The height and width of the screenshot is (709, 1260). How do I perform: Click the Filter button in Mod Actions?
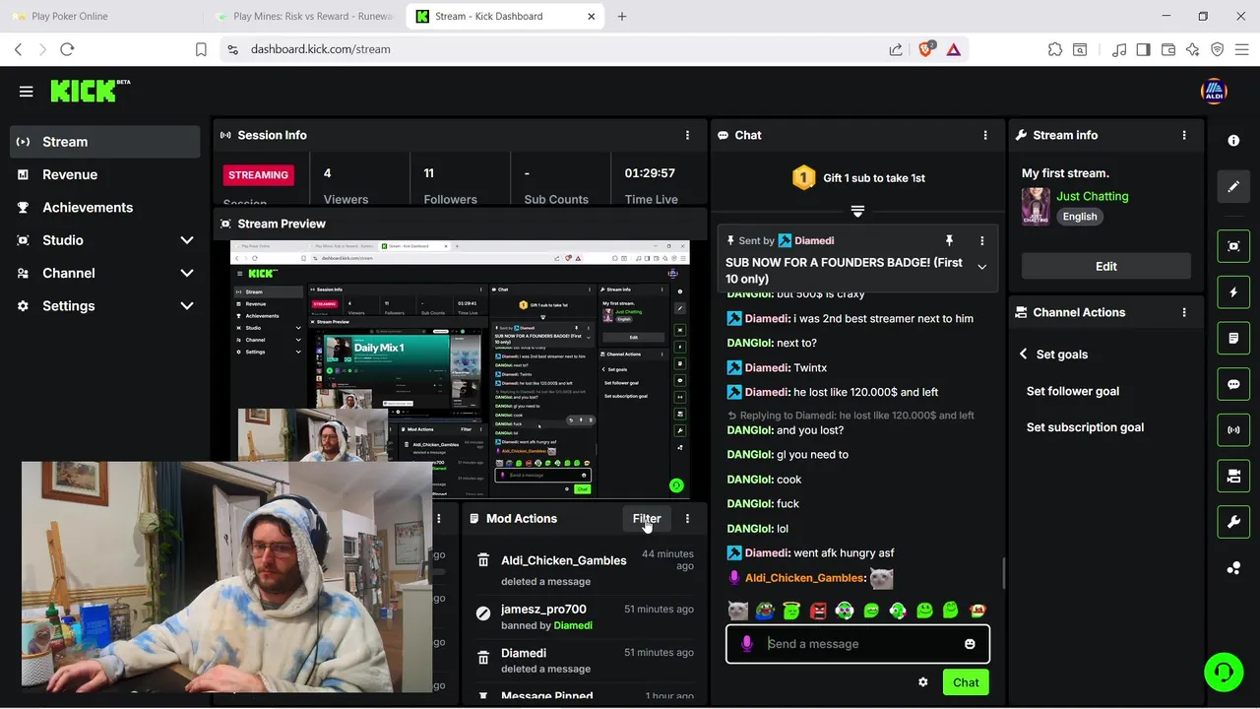647,518
